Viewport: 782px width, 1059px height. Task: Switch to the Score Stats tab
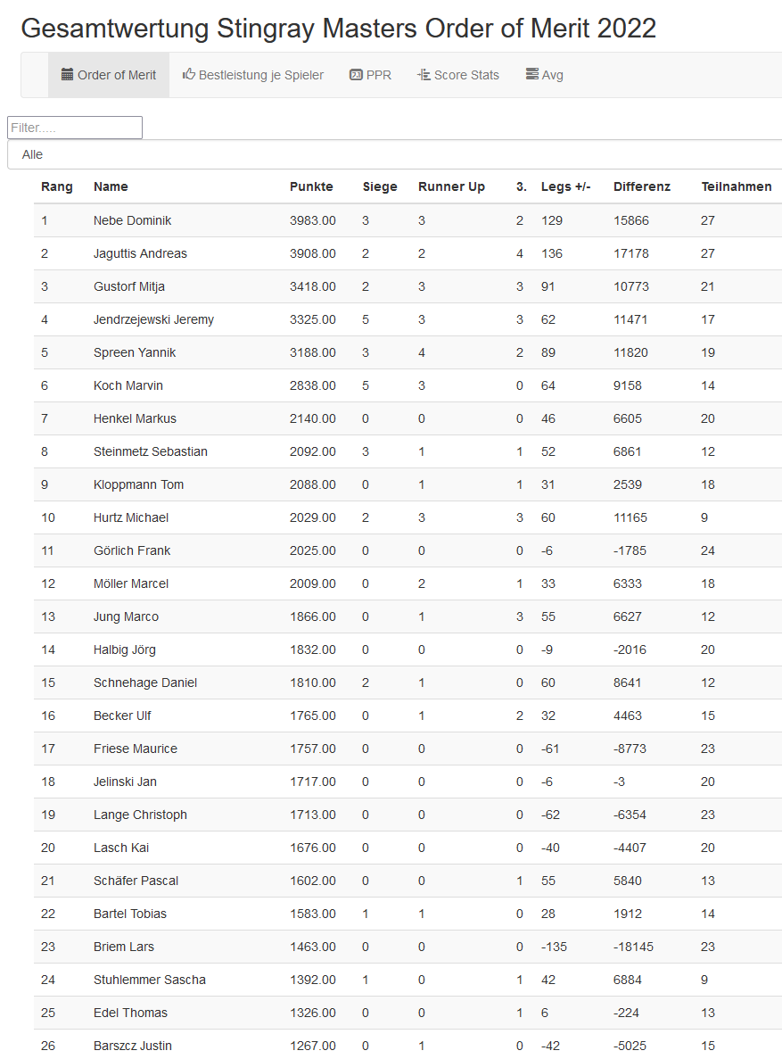tap(466, 75)
